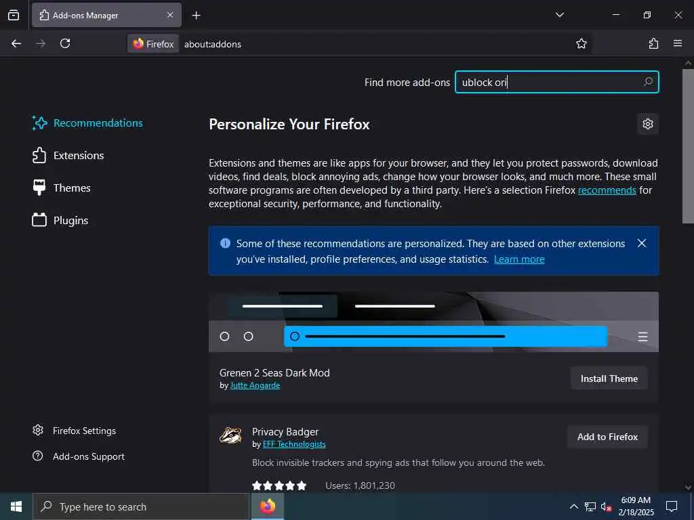The width and height of the screenshot is (694, 520).
Task: Click the Firefox taskbar icon
Action: (x=267, y=506)
